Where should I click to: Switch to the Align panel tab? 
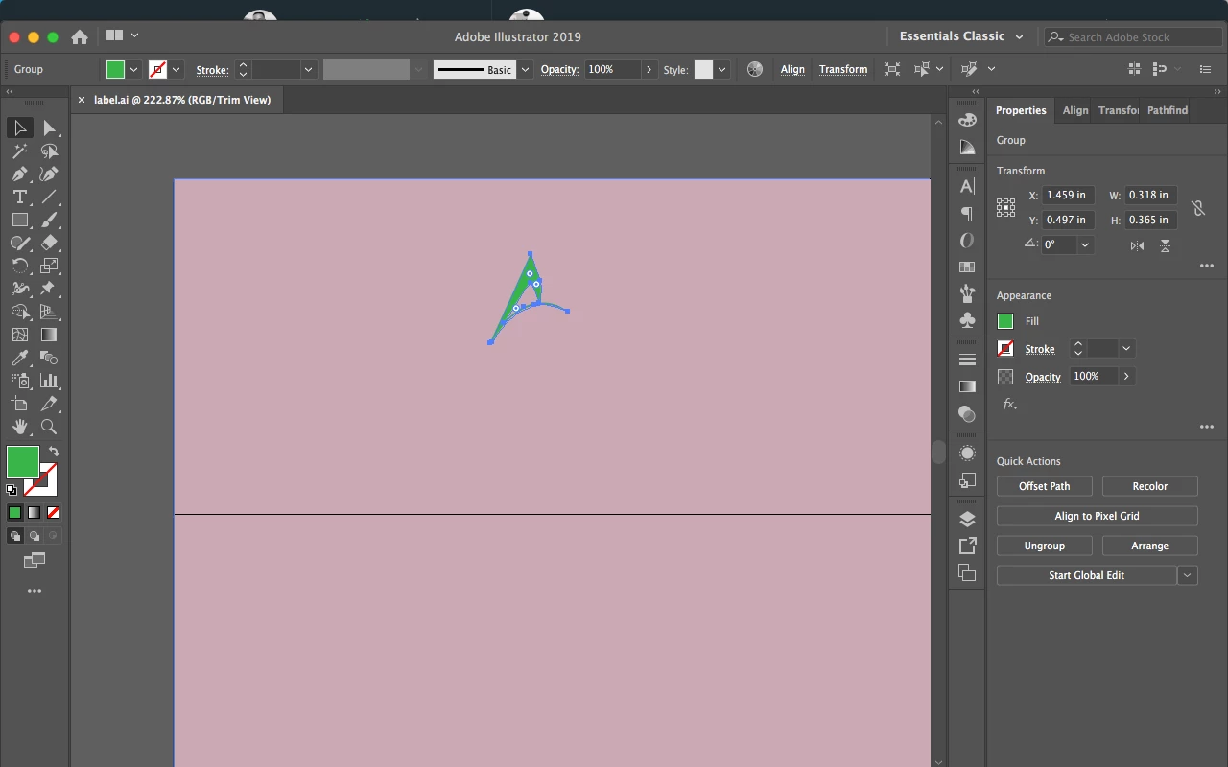tap(1074, 110)
